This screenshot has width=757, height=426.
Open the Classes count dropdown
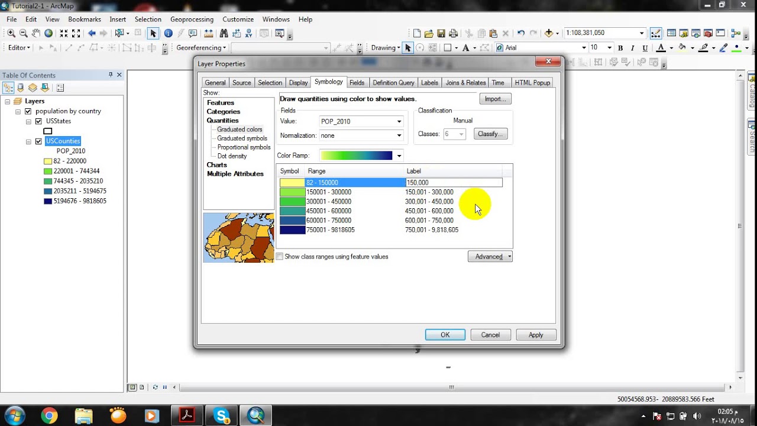tap(462, 134)
